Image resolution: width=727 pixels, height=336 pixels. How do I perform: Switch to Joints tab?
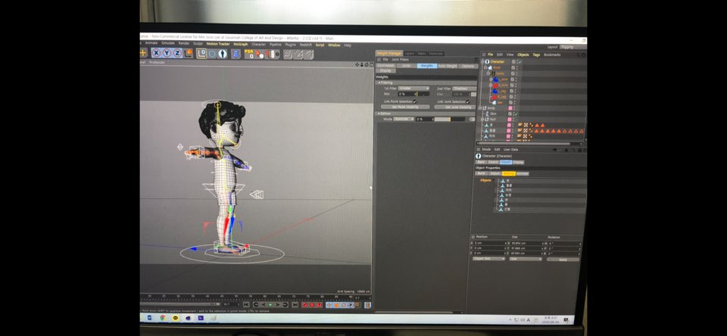point(406,66)
